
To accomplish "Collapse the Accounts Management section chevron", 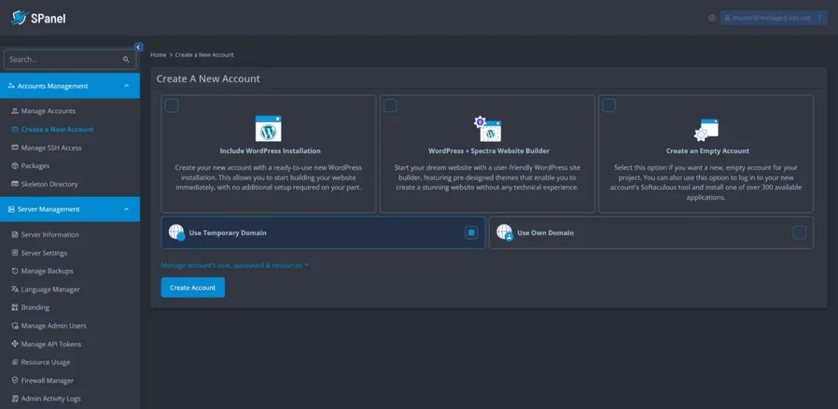I will click(x=126, y=86).
